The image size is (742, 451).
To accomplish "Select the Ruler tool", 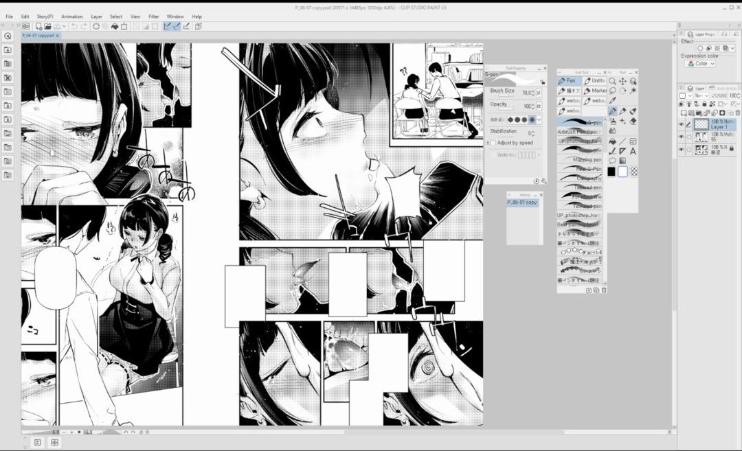I will coord(622,151).
